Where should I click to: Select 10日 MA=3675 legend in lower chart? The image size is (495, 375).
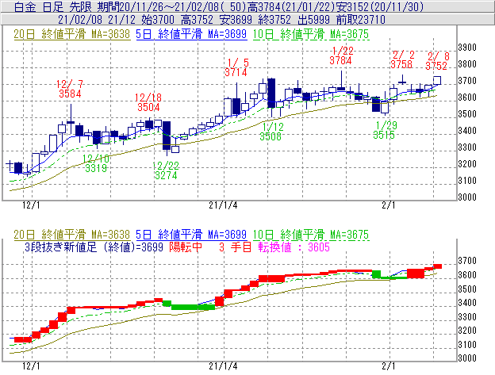coord(311,235)
